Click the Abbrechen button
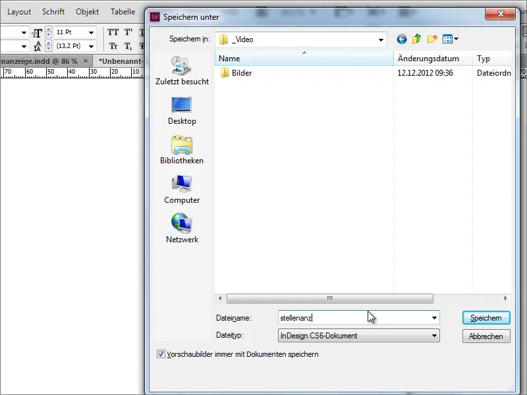This screenshot has height=395, width=527. point(486,336)
